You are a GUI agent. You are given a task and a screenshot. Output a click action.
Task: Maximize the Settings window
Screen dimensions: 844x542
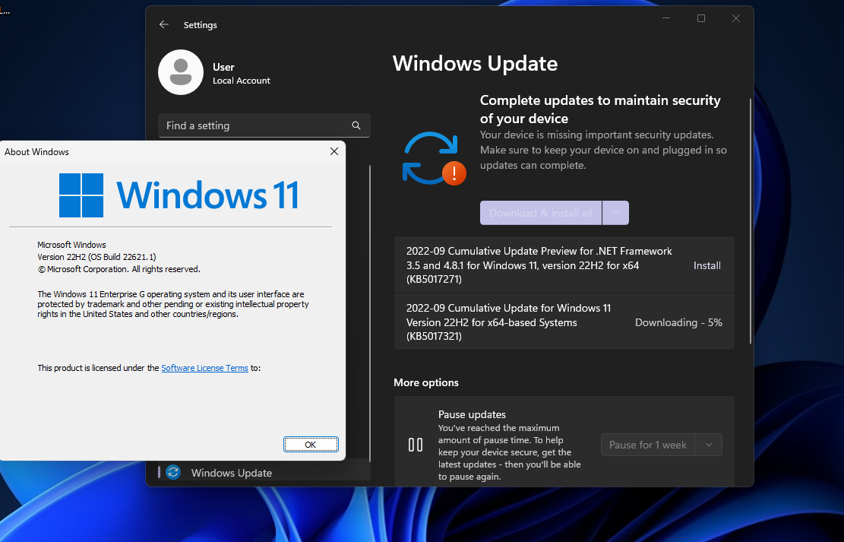701,18
